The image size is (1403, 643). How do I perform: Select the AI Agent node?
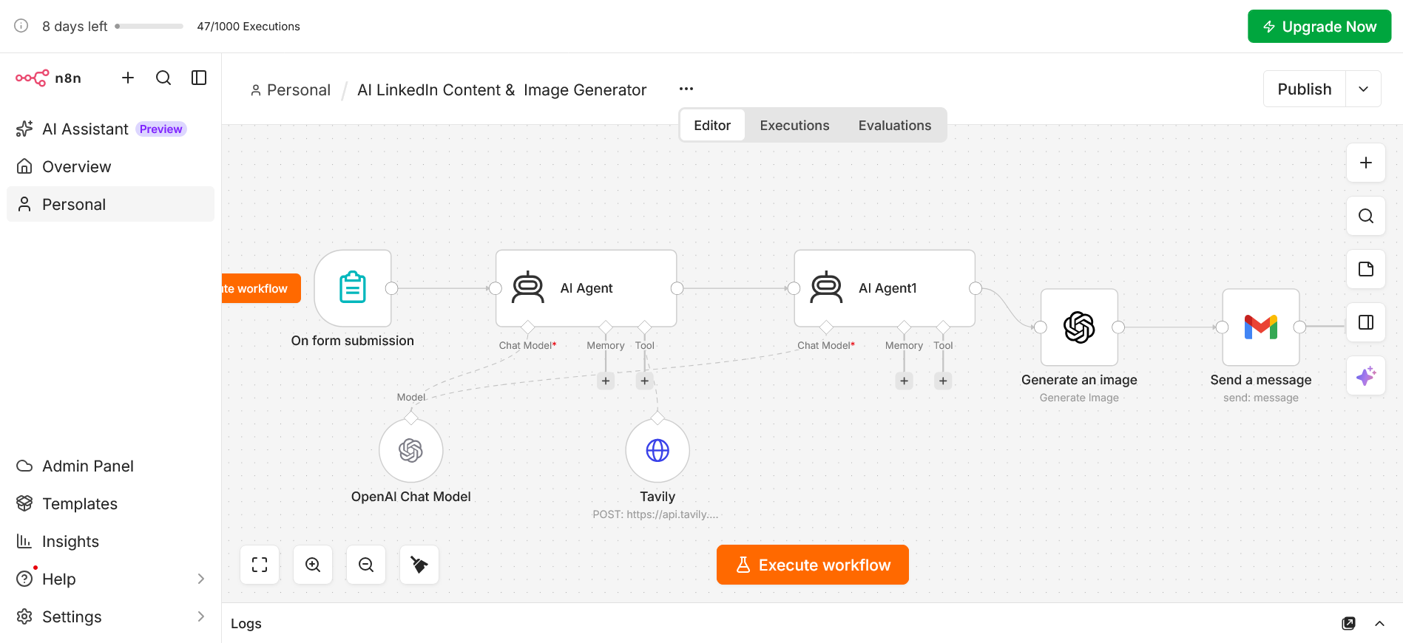pos(586,288)
